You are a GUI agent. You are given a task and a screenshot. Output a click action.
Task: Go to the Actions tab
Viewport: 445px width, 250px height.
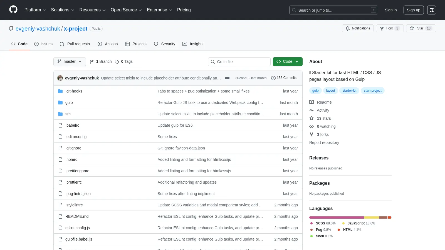(108, 44)
